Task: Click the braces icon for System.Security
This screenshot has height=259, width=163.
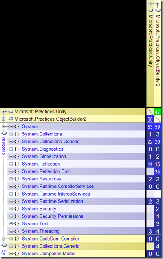Action: 17,209
